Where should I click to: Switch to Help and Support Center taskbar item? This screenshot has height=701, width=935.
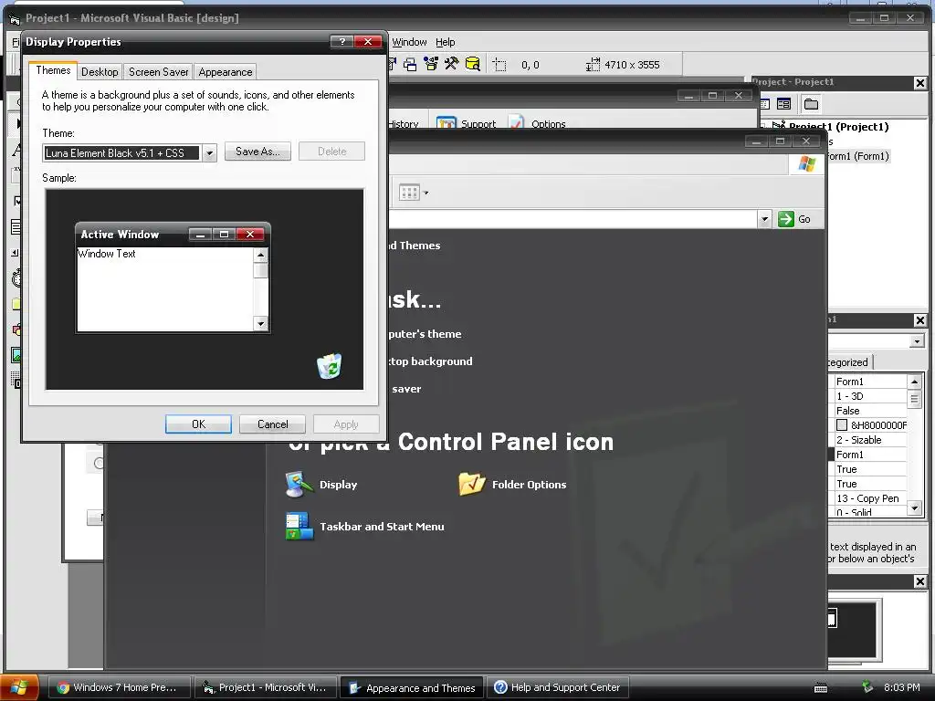[x=558, y=687]
